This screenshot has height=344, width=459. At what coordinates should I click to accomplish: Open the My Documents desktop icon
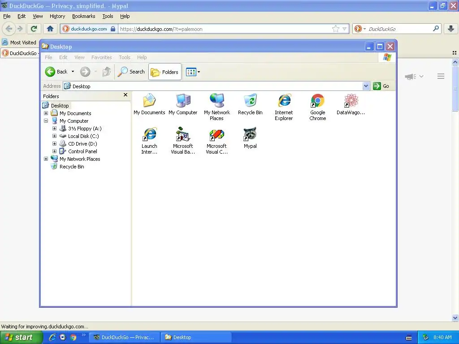tap(149, 104)
